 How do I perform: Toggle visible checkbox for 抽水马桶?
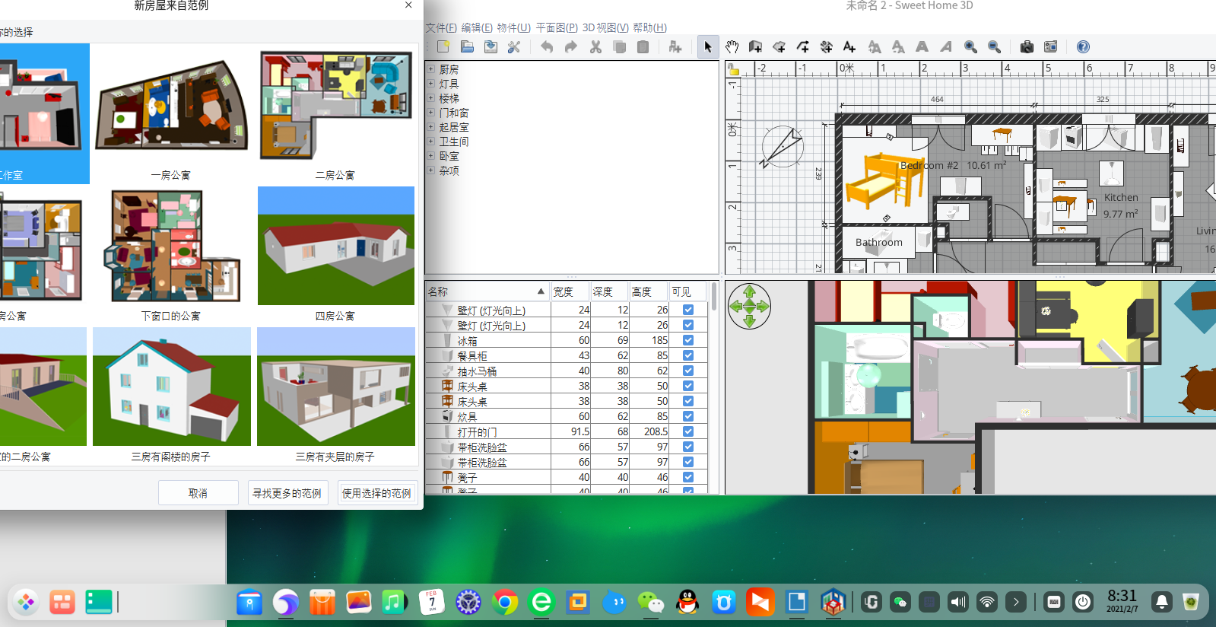(687, 371)
